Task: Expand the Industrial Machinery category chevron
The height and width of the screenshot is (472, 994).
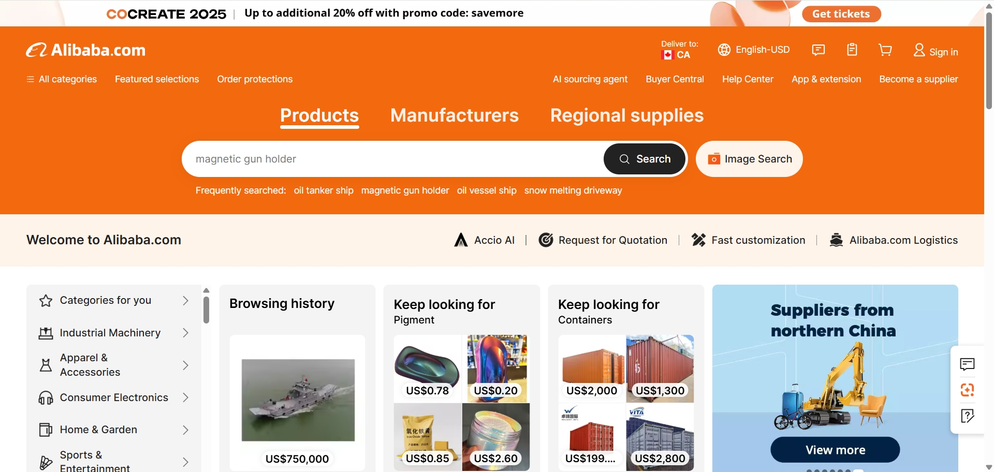Action: 185,333
